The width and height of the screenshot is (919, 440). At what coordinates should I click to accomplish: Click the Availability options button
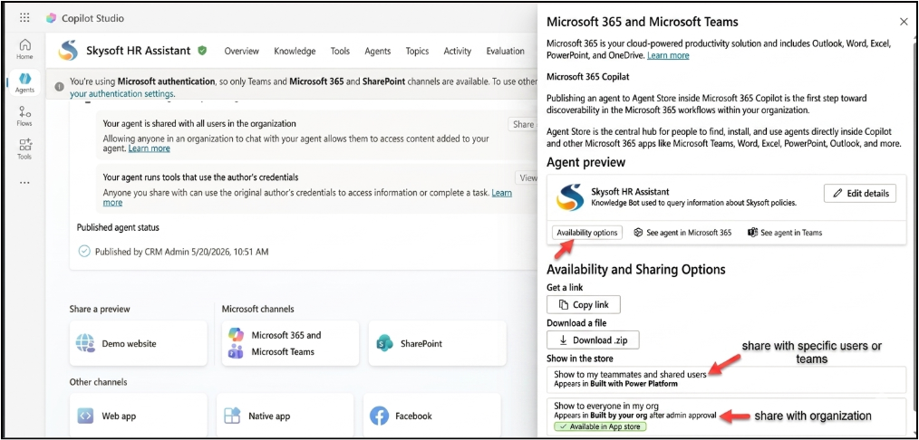point(587,233)
